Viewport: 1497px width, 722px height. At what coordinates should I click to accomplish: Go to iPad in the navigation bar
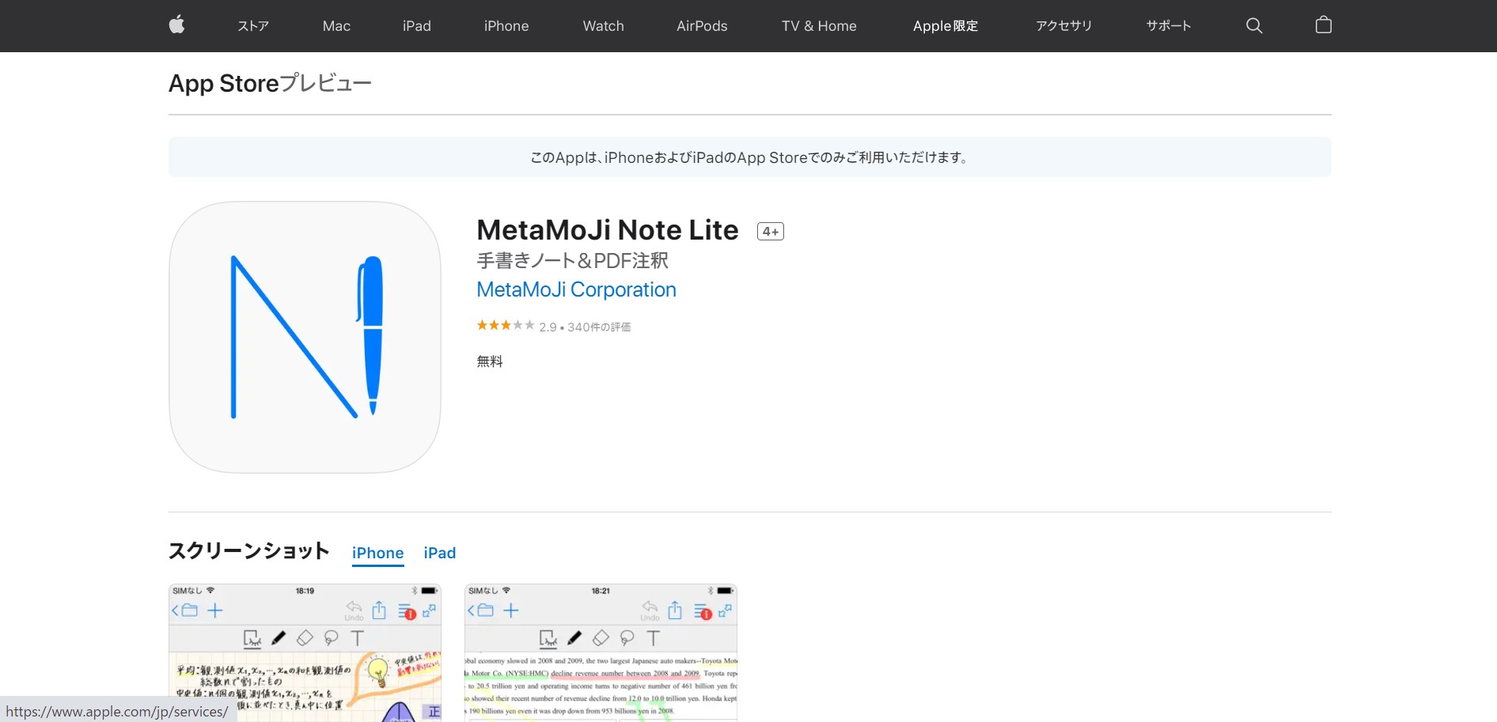click(416, 26)
